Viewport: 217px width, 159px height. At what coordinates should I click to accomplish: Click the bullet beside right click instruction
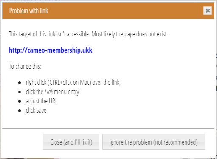pyautogui.click(x=20, y=83)
